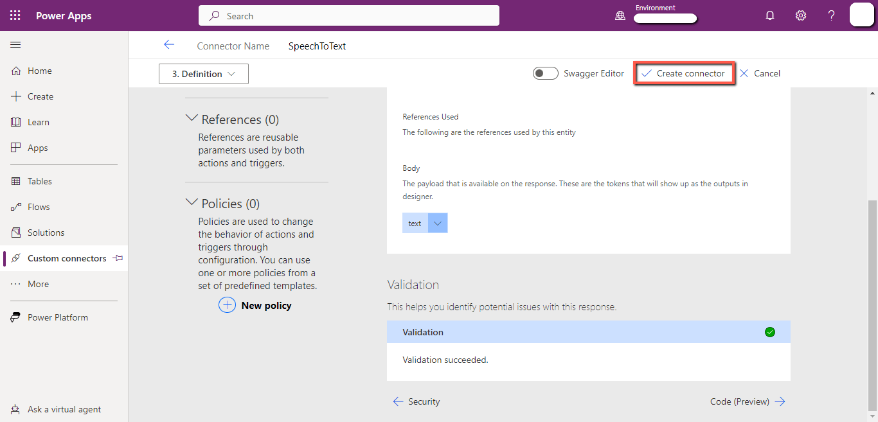Click the SpeechToText connector name field
This screenshot has width=878, height=422.
[318, 46]
